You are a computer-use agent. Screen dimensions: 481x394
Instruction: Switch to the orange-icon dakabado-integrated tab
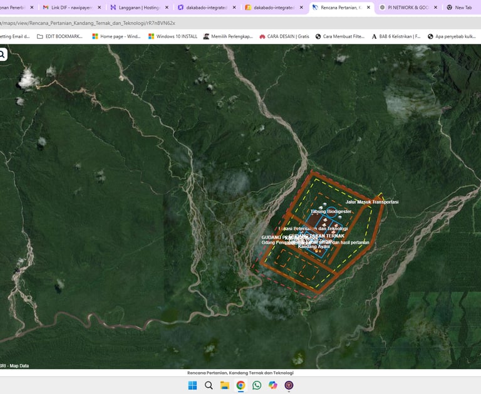(274, 8)
